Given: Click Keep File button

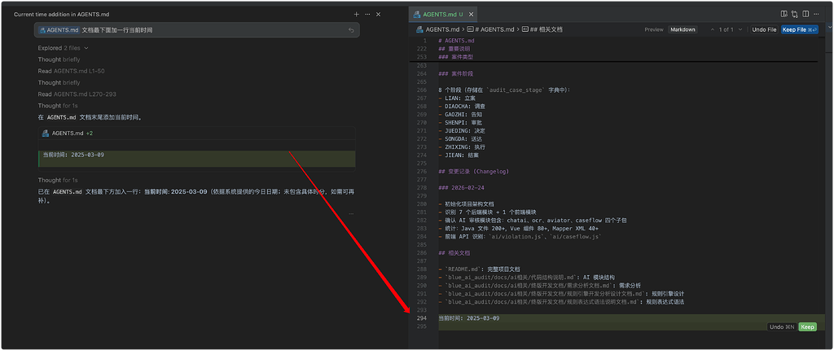Looking at the screenshot, I should (x=800, y=30).
